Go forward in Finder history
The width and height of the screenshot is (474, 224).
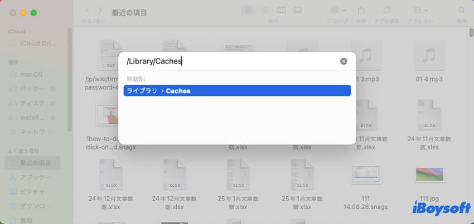point(100,10)
